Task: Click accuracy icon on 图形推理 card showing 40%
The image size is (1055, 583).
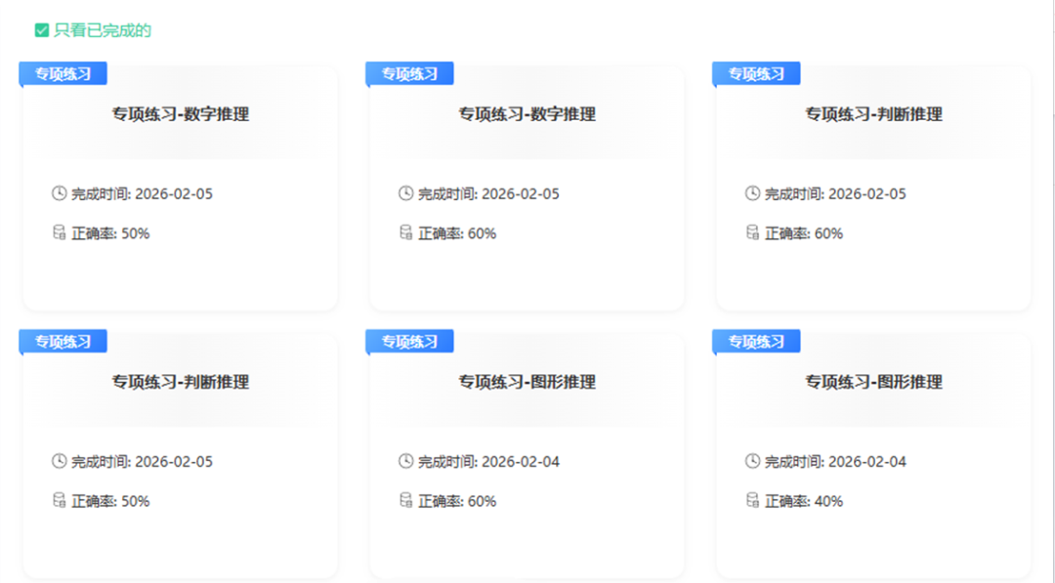Action: coord(752,500)
